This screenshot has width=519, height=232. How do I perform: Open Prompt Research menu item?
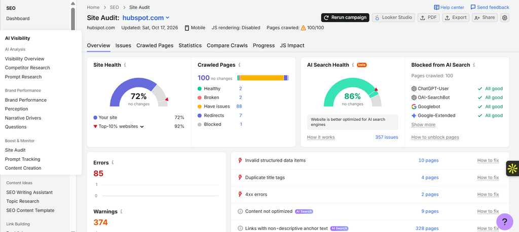(x=23, y=77)
